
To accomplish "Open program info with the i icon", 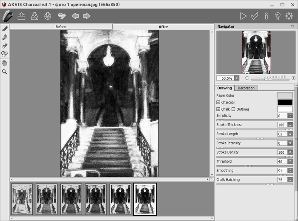I will tap(266, 16).
